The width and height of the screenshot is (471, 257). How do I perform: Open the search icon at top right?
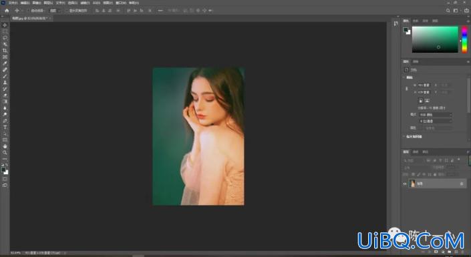coord(448,11)
